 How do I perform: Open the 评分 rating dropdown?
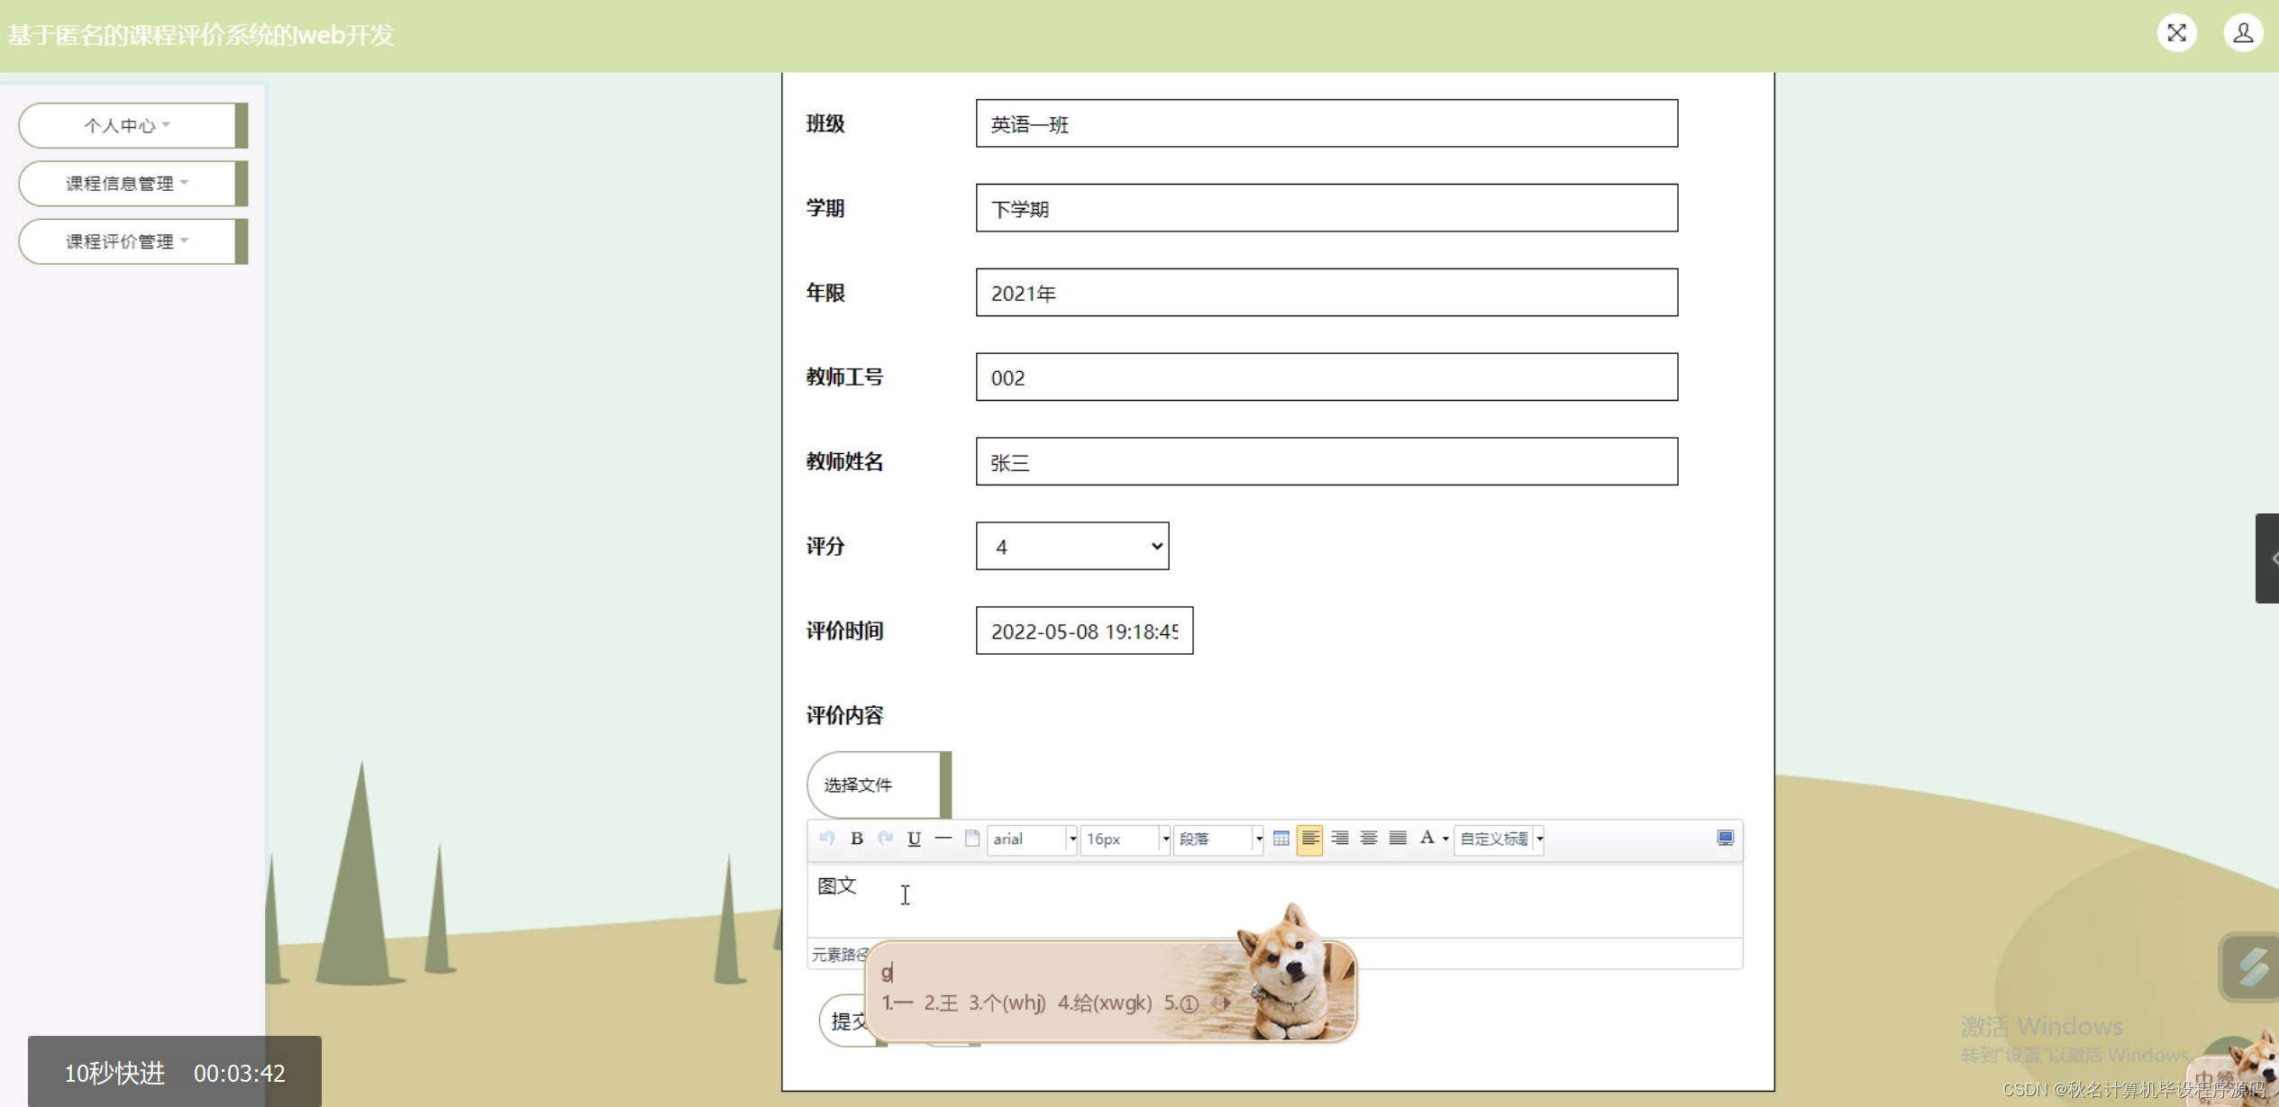click(x=1071, y=546)
